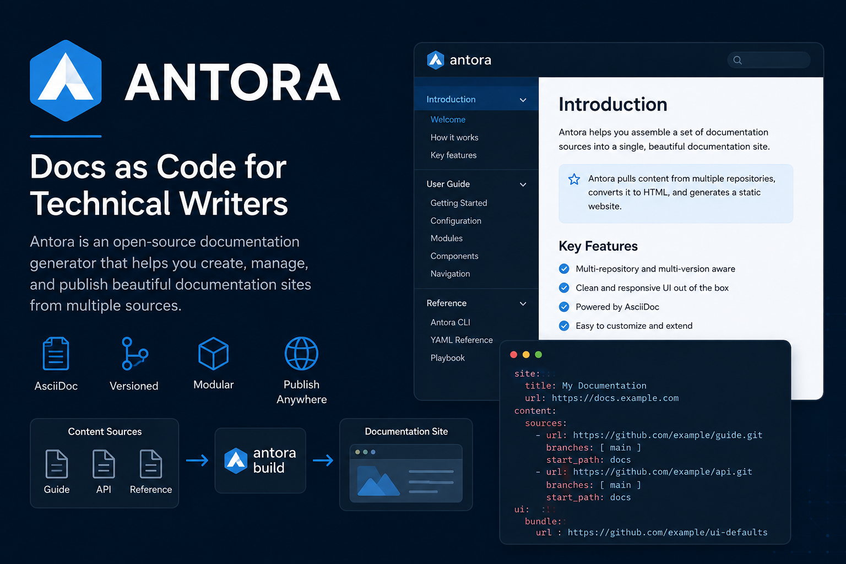
Task: Select the Reference nav heading
Action: click(447, 303)
